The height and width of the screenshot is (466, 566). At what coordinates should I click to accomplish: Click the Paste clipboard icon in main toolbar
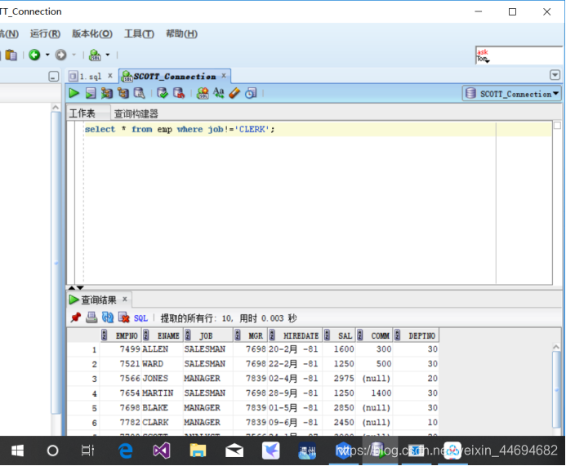click(x=11, y=55)
